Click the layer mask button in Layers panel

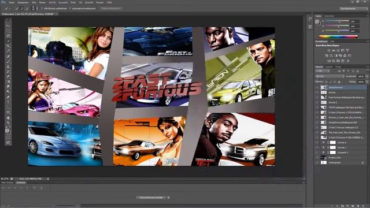(x=342, y=206)
